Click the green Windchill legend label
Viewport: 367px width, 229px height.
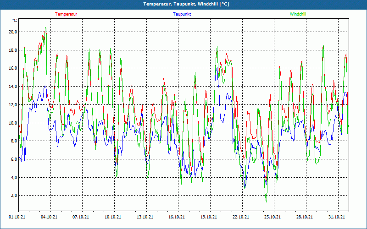pos(298,14)
